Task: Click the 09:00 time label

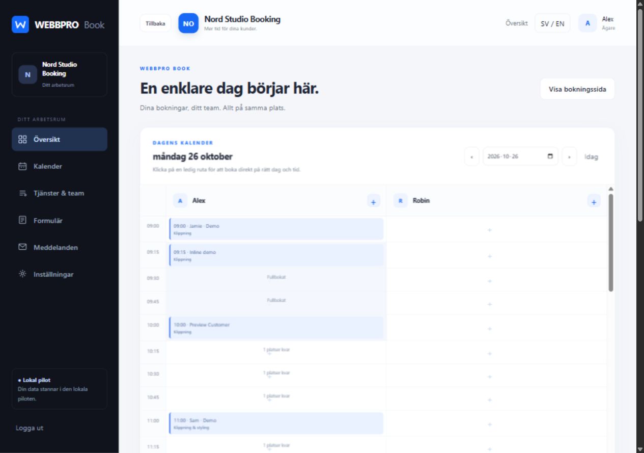Action: point(153,226)
